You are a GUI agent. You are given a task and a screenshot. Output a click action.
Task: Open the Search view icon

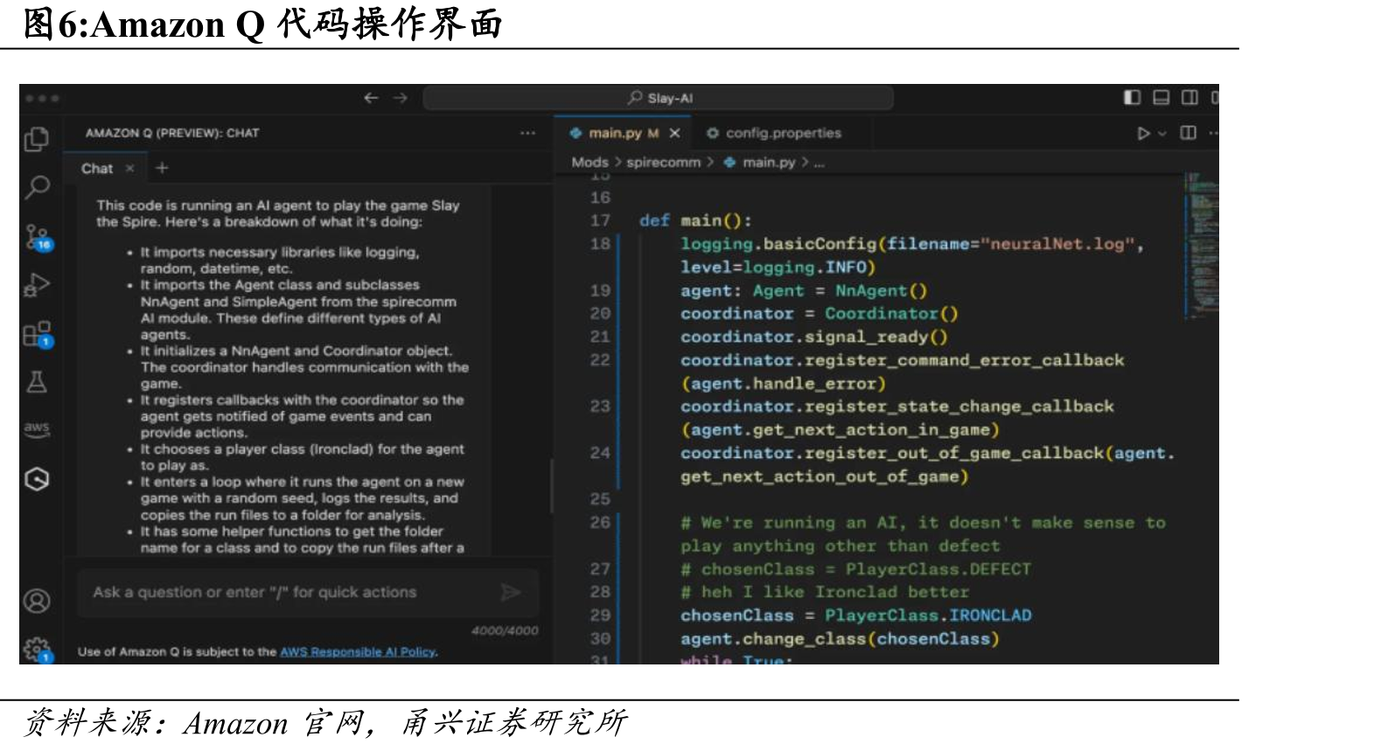38,186
